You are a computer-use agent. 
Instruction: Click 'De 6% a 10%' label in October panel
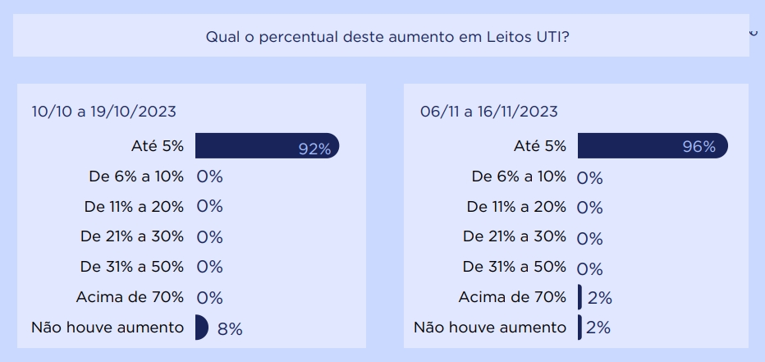click(x=136, y=176)
